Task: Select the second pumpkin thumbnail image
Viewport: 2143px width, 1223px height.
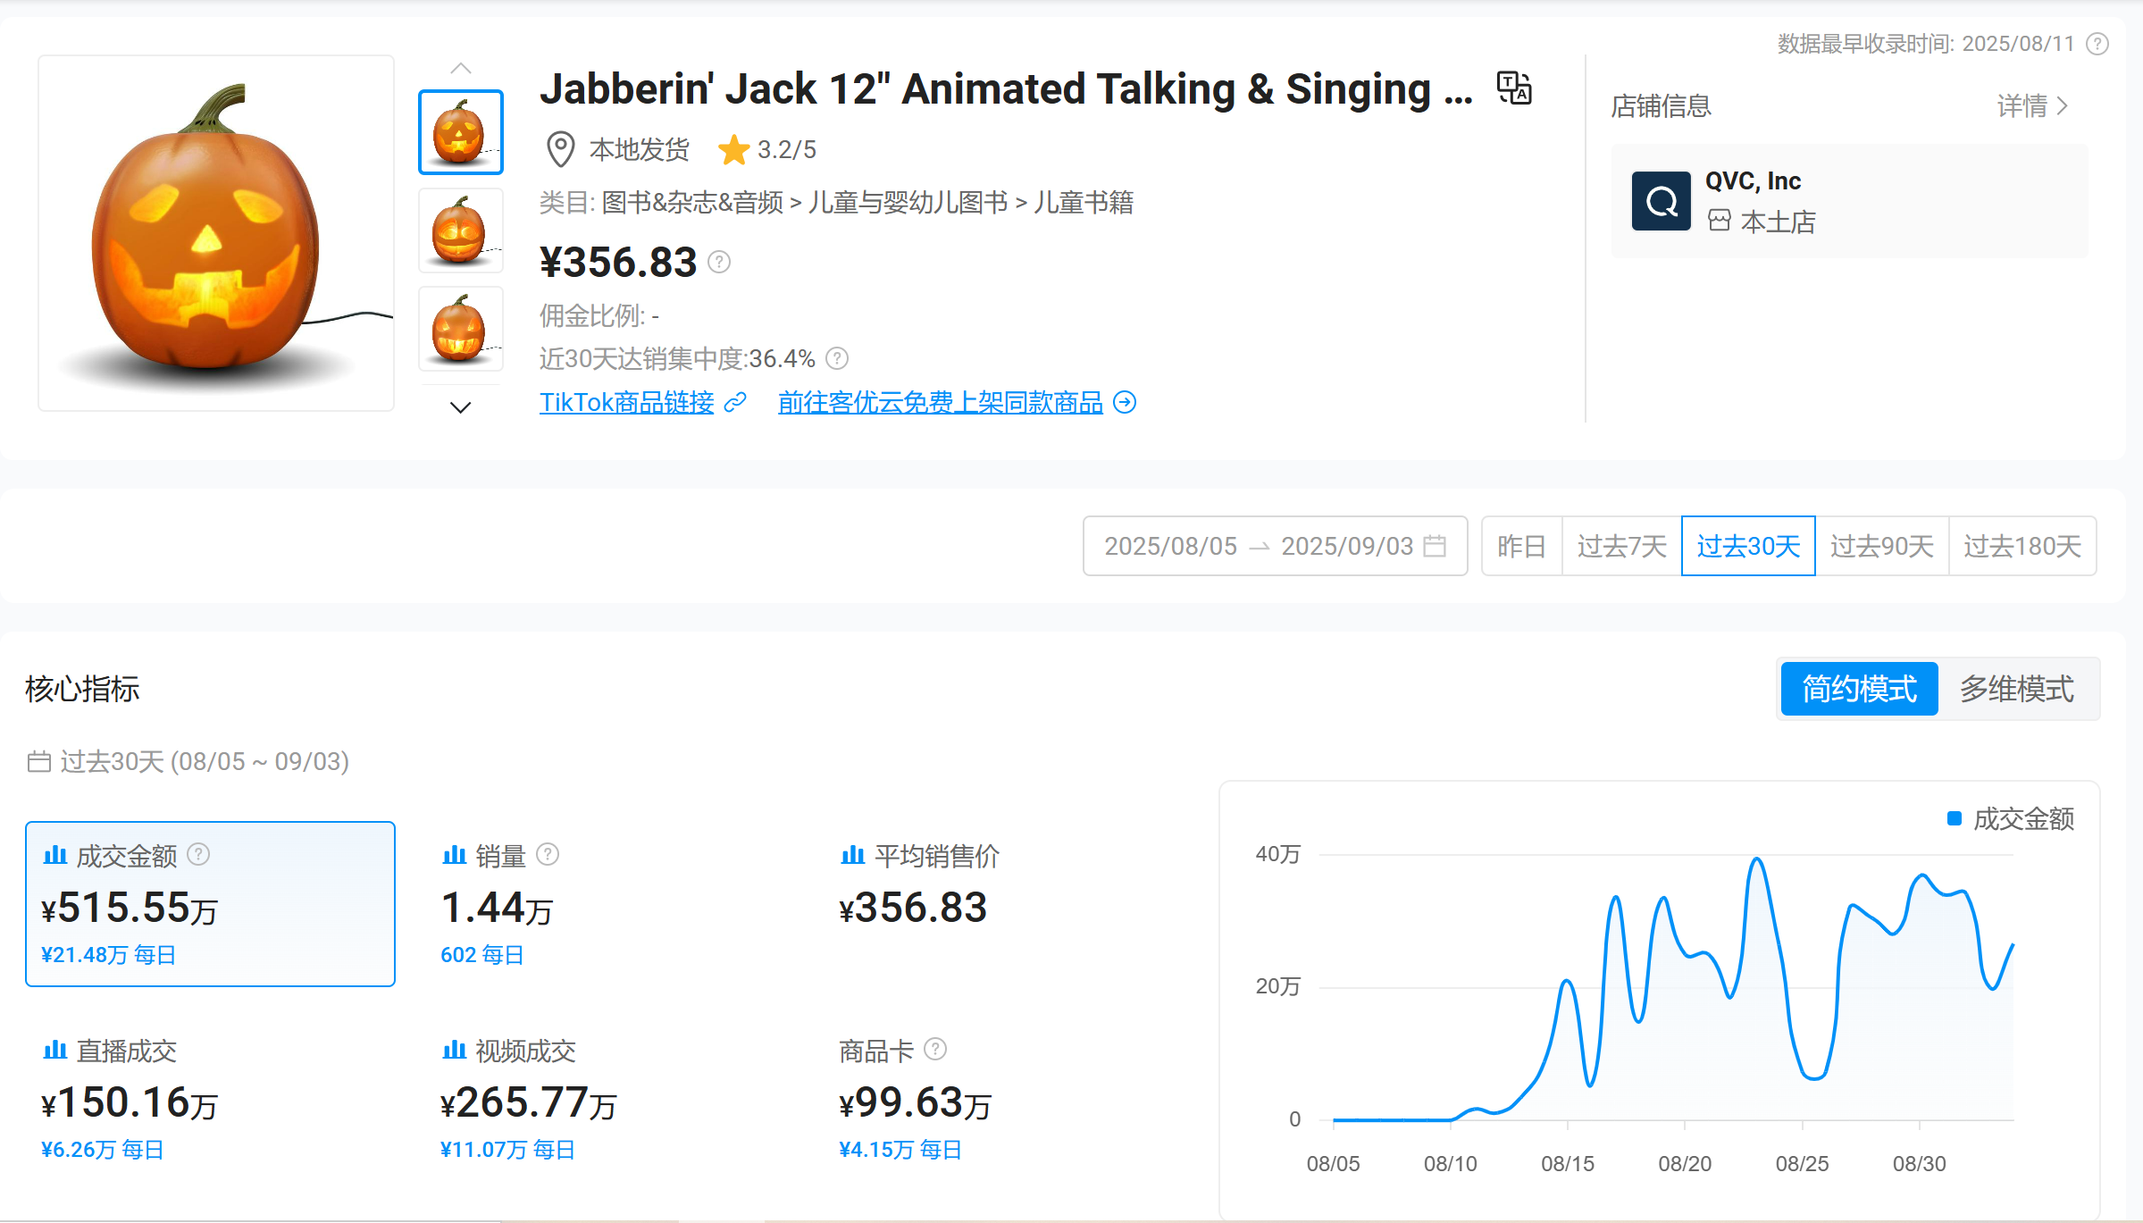Action: (x=460, y=230)
